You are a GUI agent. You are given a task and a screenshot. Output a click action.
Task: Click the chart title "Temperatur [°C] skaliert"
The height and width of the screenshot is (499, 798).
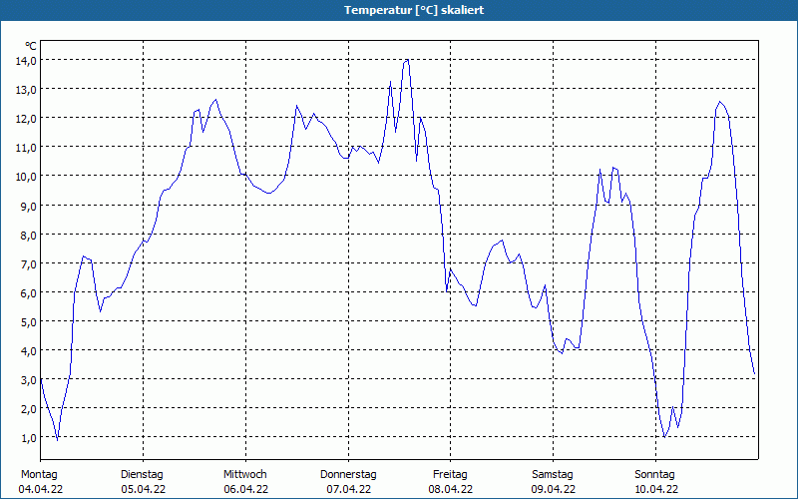(399, 10)
